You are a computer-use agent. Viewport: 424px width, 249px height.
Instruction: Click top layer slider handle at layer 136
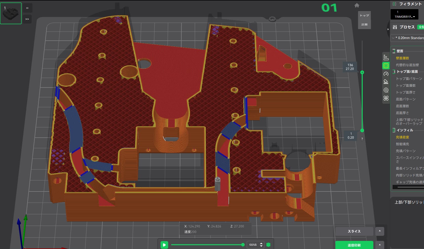point(362,73)
